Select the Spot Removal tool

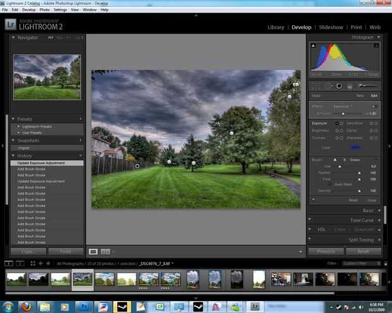pos(328,86)
